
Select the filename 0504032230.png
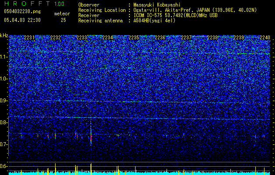point(22,11)
